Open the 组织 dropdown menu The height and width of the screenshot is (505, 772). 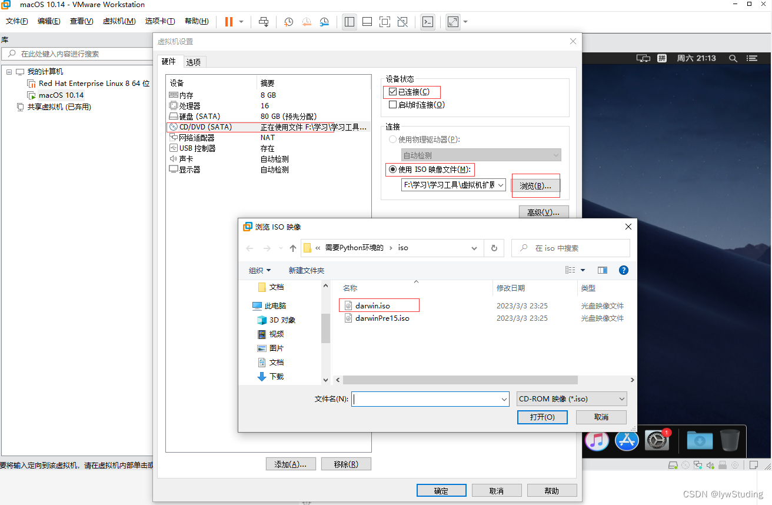pos(259,270)
